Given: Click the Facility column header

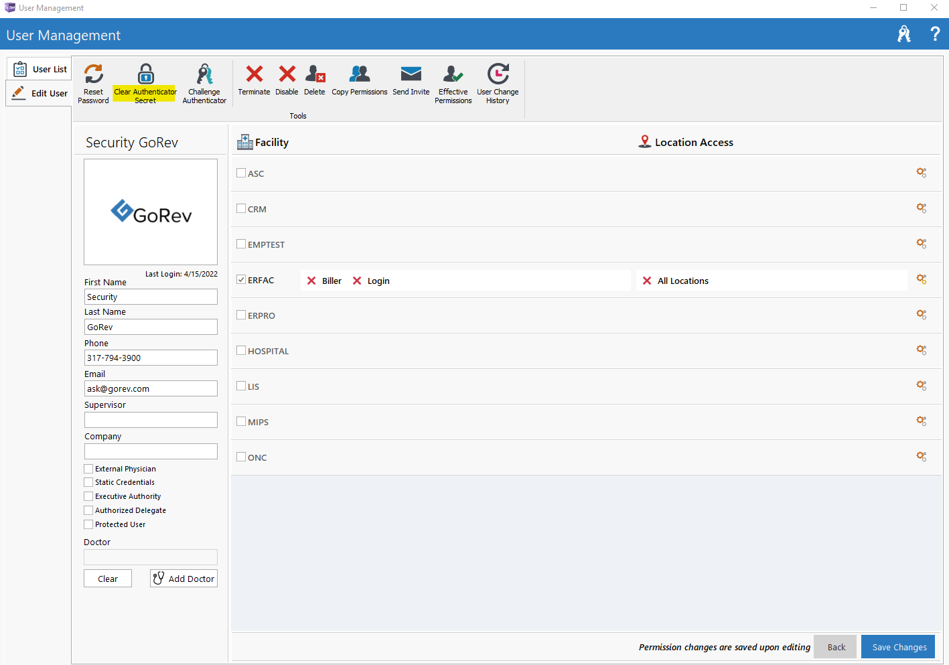Looking at the screenshot, I should click(x=263, y=142).
